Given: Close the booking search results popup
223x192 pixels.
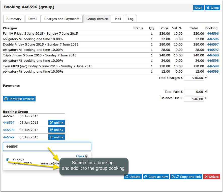Looking at the screenshot, I should click(82, 156).
